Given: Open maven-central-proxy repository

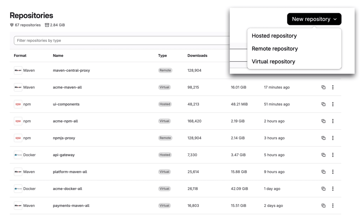Looking at the screenshot, I should pos(71,70).
